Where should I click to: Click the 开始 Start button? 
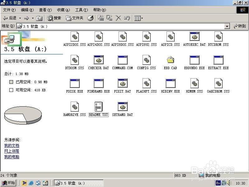click(9, 183)
